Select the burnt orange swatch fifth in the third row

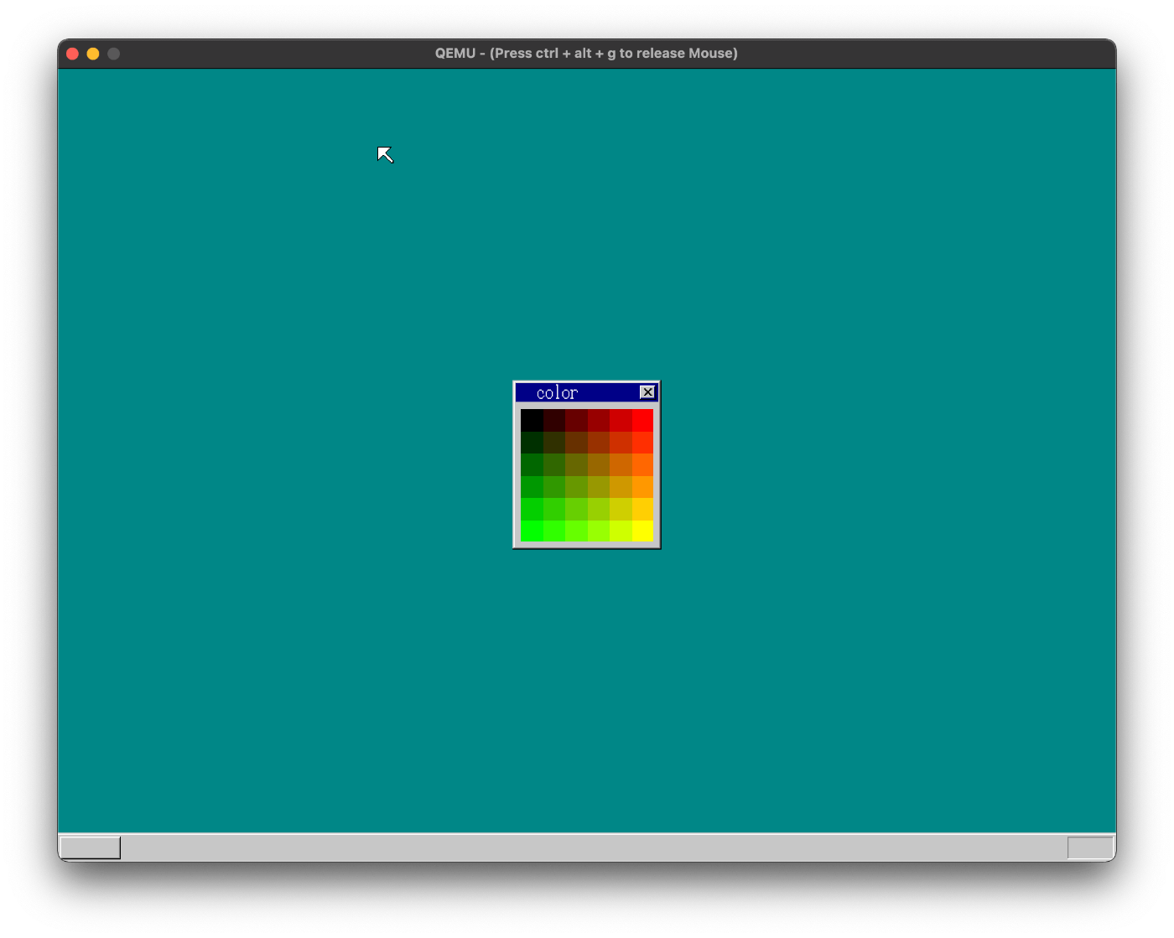point(621,464)
